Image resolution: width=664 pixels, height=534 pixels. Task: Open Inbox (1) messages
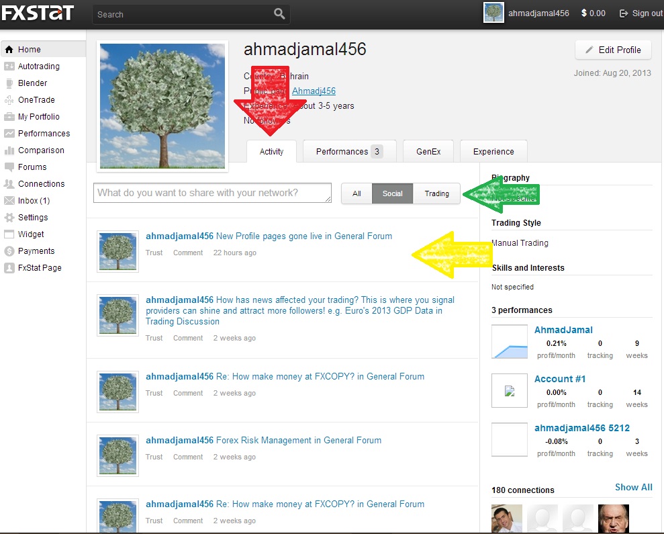34,201
